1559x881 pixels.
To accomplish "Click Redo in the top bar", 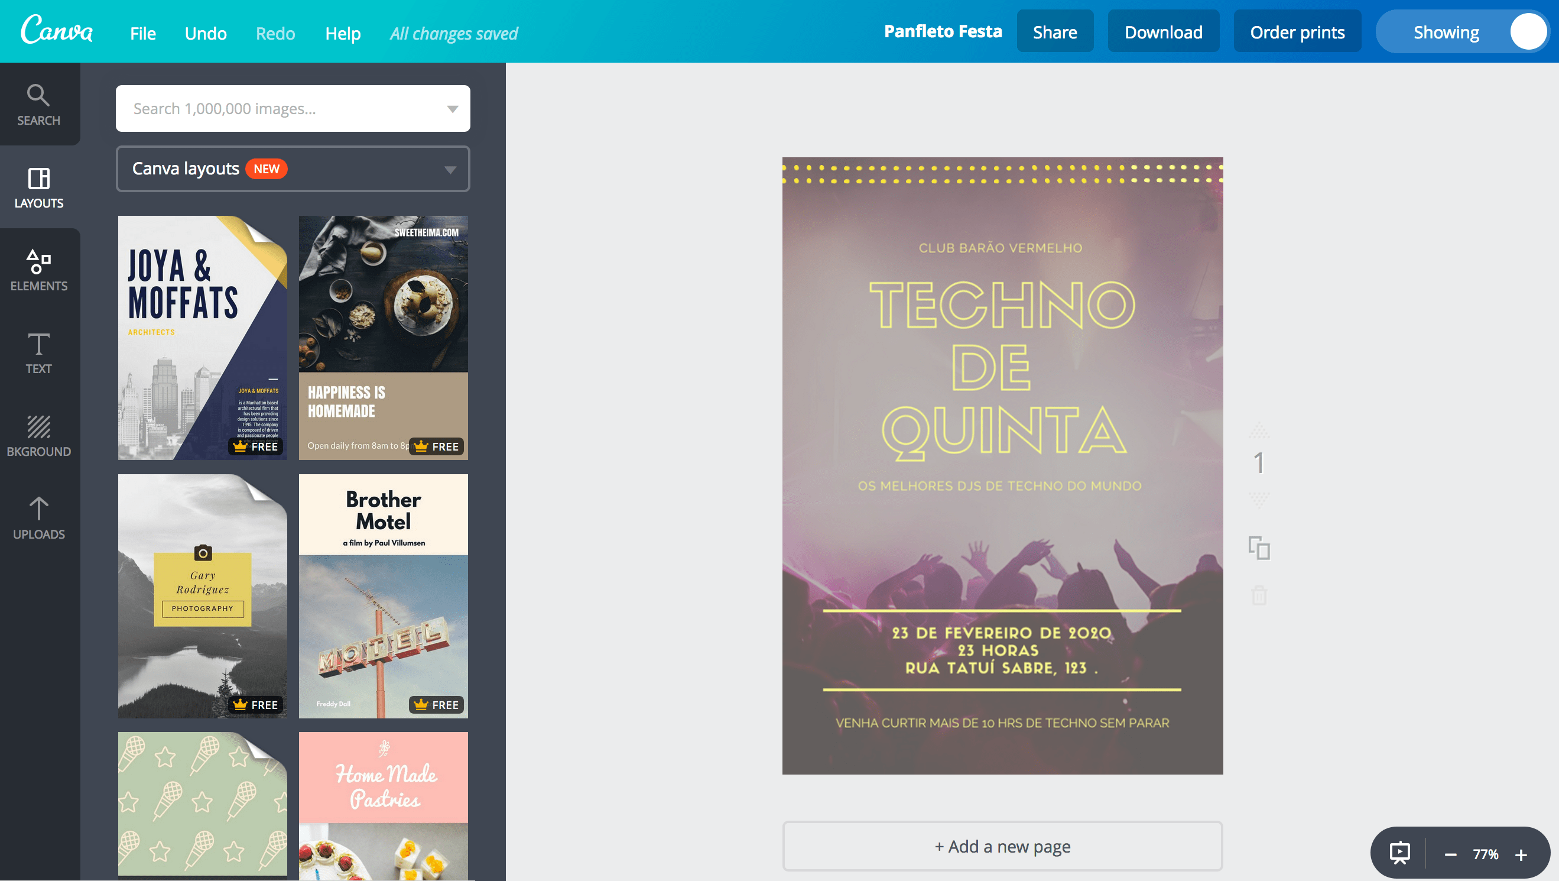I will (x=275, y=33).
